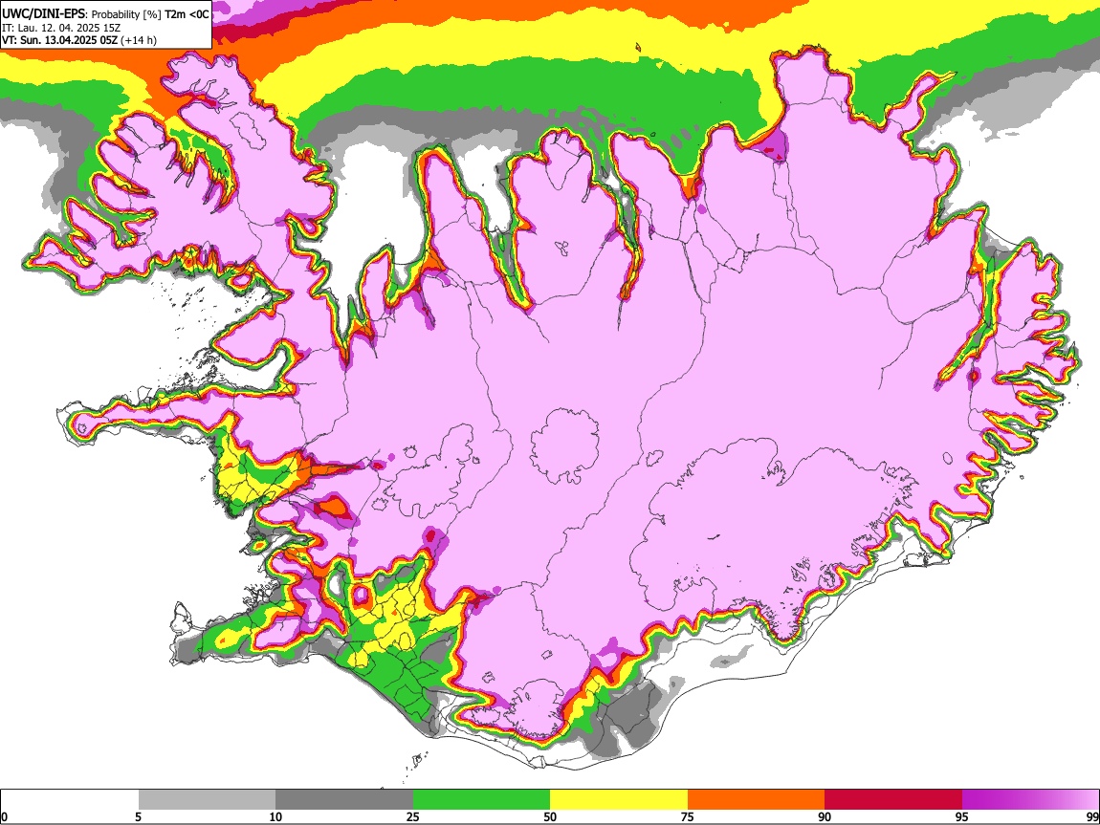The width and height of the screenshot is (1100, 825).
Task: Click the legend label 95
Action: [x=962, y=816]
